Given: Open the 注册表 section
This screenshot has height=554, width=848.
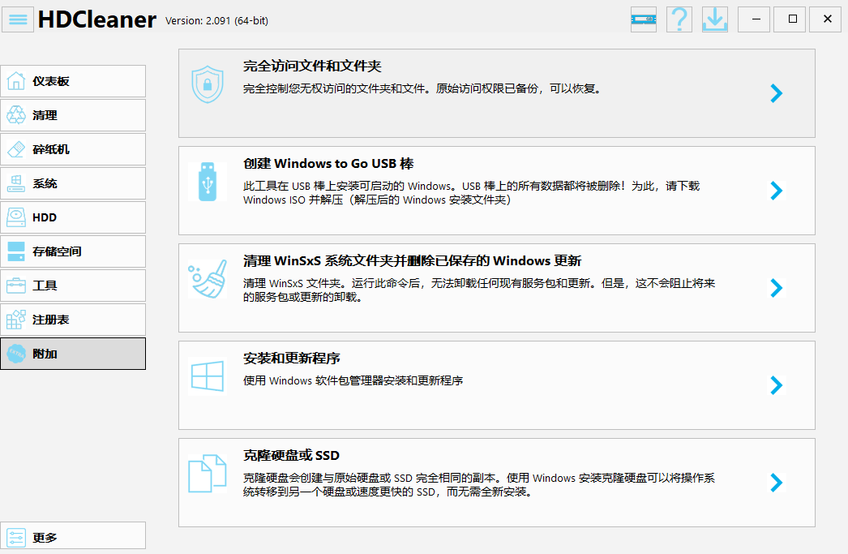Looking at the screenshot, I should 73,320.
